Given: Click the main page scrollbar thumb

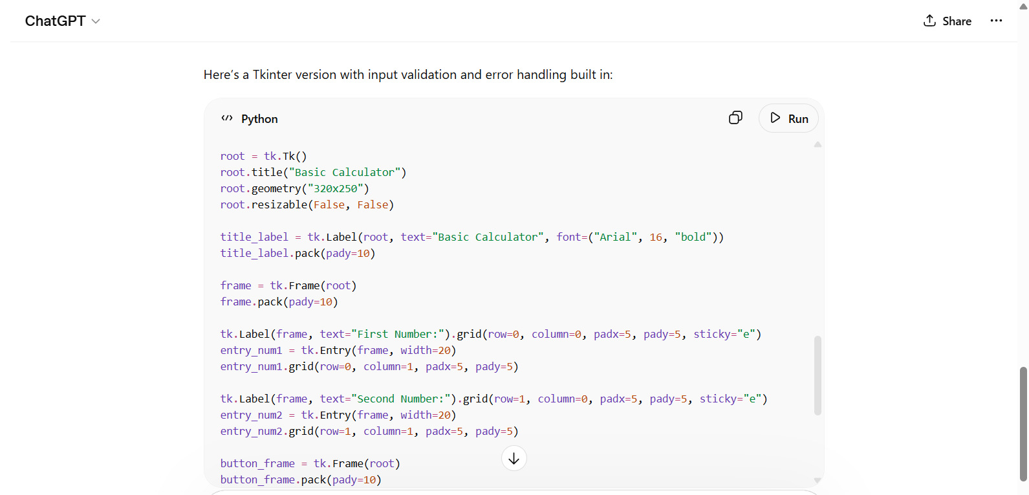Looking at the screenshot, I should click(x=1023, y=424).
